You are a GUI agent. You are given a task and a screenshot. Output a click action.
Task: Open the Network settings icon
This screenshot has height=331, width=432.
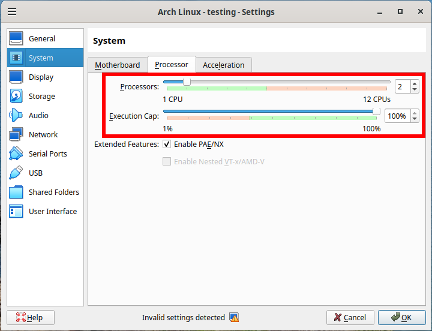click(16, 134)
